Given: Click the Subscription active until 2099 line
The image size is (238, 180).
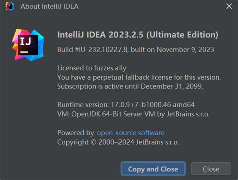Looking at the screenshot, I should coord(130,86).
